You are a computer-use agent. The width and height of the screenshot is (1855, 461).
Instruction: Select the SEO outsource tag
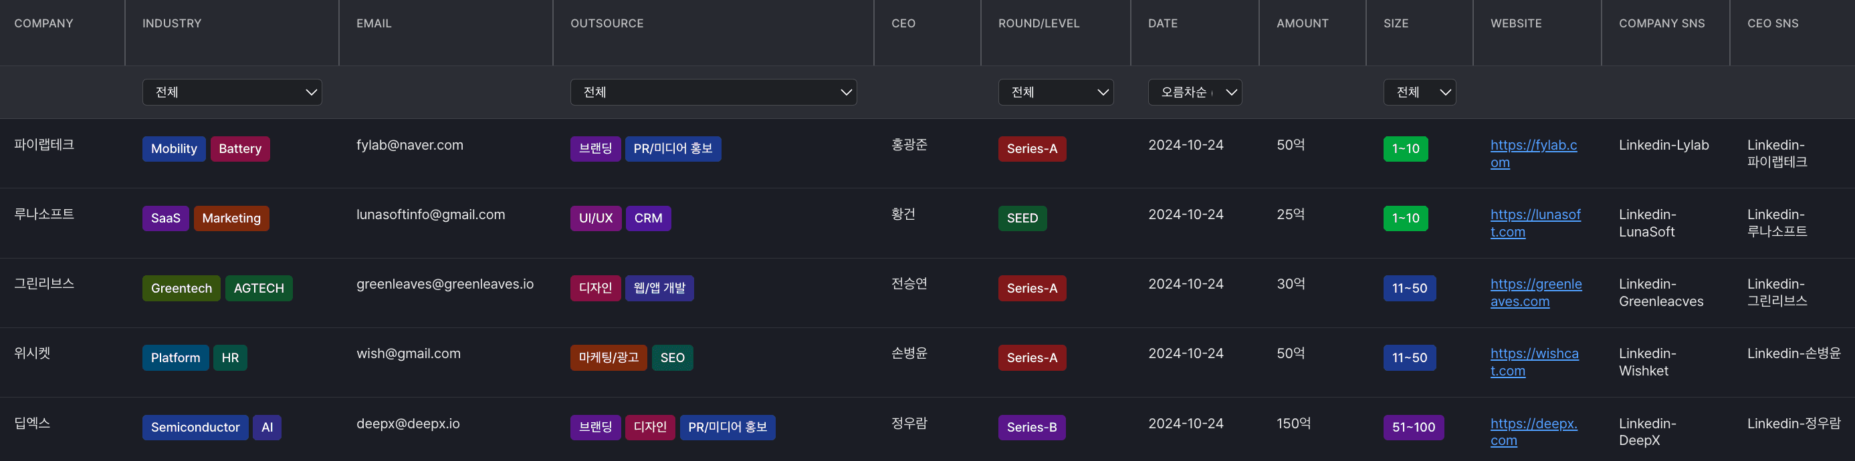click(672, 358)
